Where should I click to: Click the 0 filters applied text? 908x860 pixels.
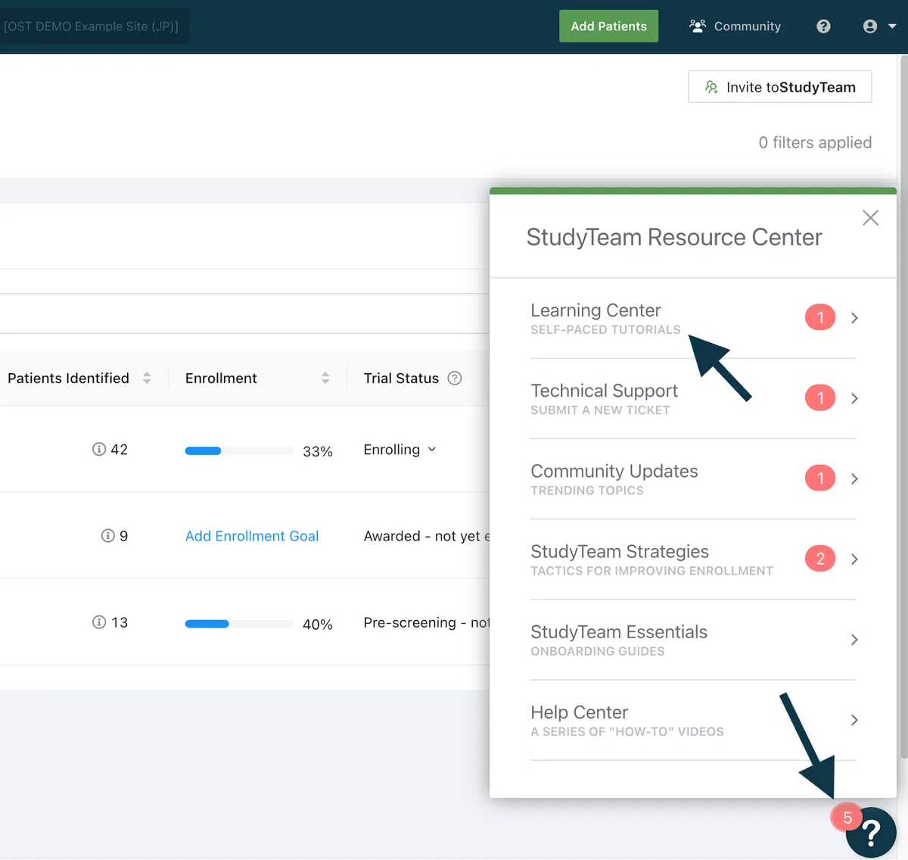[815, 142]
